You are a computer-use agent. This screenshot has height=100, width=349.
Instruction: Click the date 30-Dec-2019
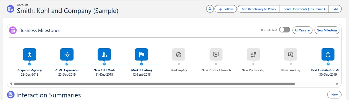(328, 75)
